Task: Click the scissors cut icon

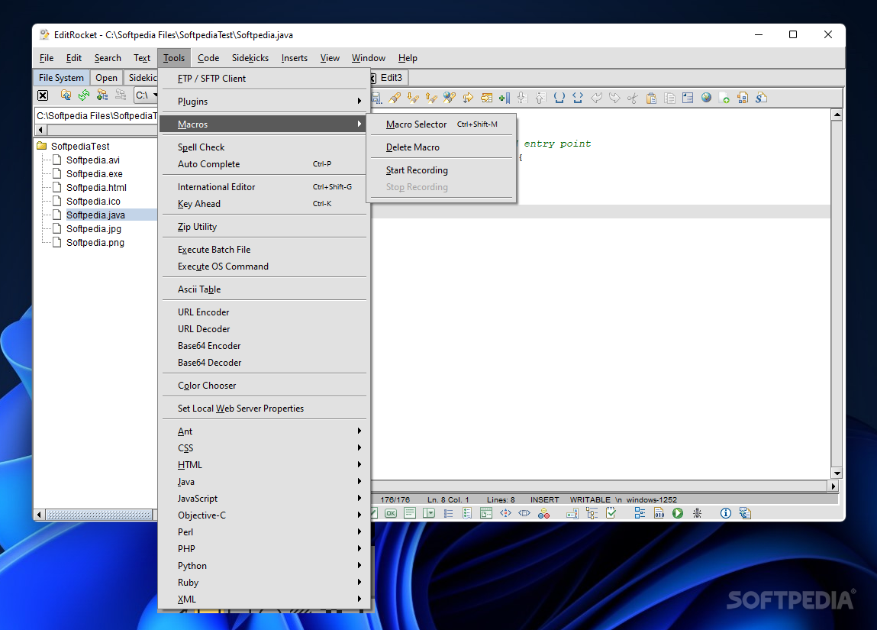Action: pos(633,99)
